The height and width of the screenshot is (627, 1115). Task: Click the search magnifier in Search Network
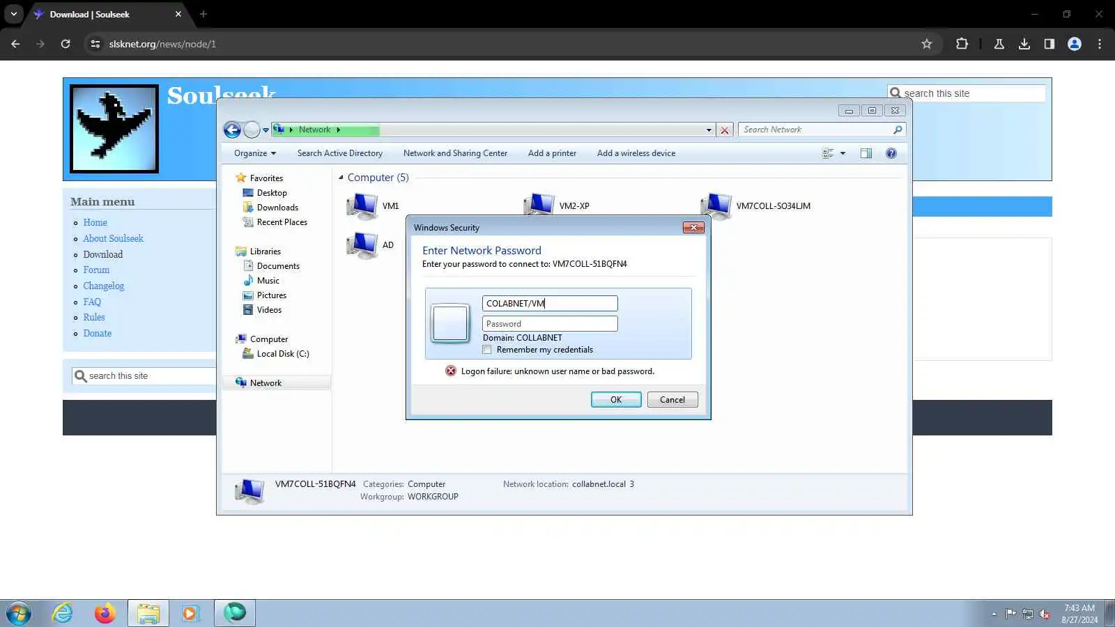898,130
